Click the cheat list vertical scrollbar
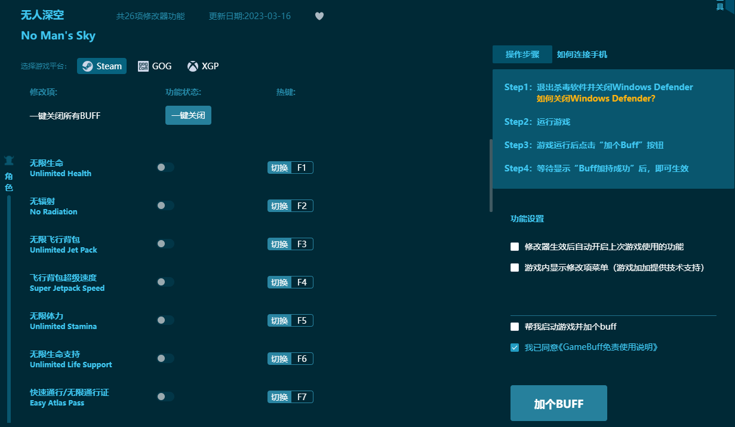Screen dimensions: 735x427 pyautogui.click(x=491, y=176)
